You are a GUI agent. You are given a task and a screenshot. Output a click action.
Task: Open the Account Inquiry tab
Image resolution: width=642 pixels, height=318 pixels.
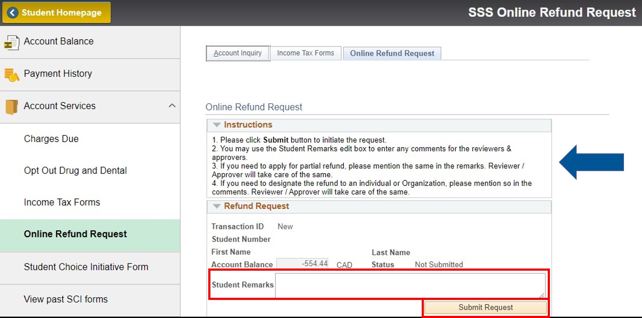pyautogui.click(x=238, y=53)
